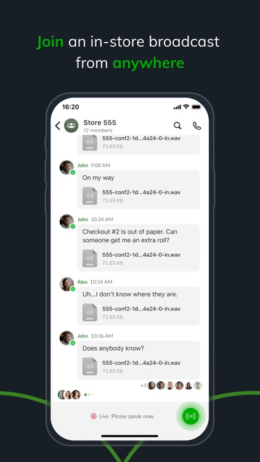Start a call with the phone icon
260x462 pixels.
coord(197,126)
